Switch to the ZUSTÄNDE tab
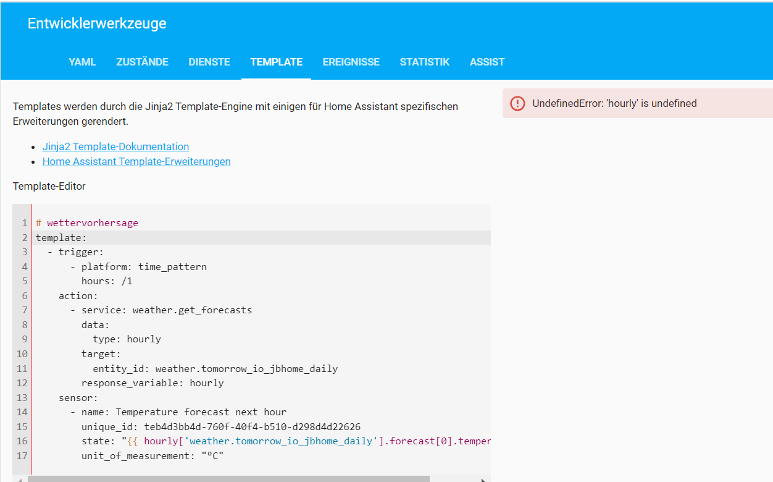This screenshot has height=482, width=773. coord(142,62)
